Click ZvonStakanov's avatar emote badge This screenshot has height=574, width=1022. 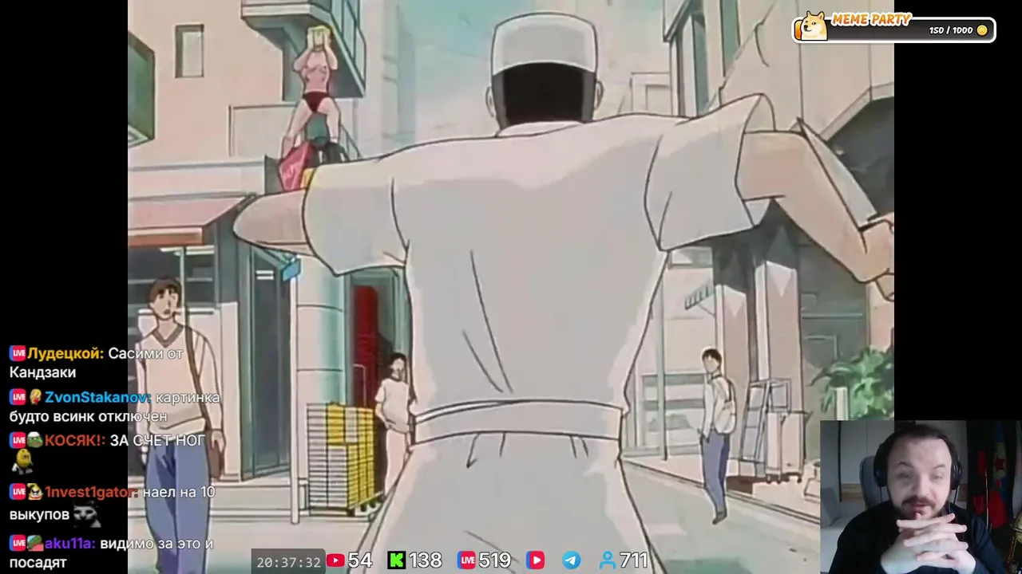[35, 397]
